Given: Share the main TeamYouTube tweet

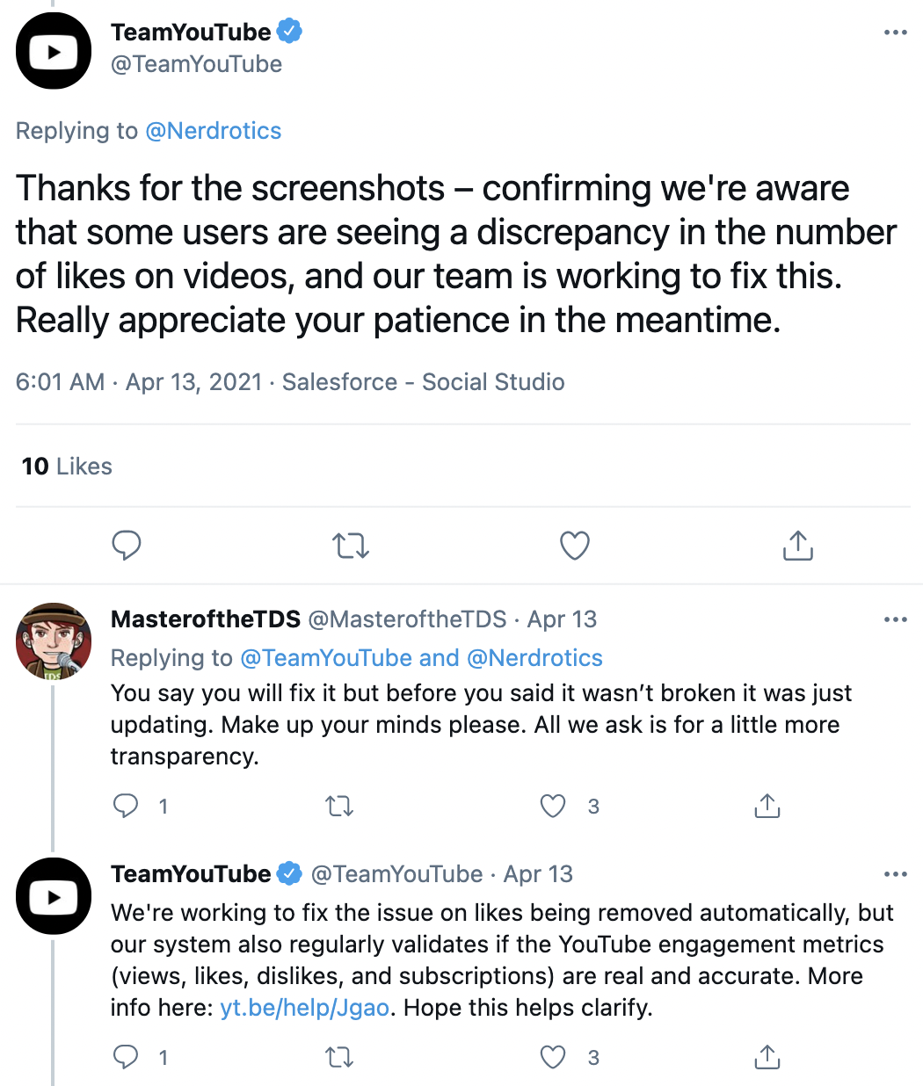Looking at the screenshot, I should [x=798, y=545].
